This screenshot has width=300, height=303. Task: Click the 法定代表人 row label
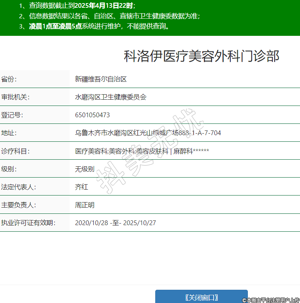(18, 187)
